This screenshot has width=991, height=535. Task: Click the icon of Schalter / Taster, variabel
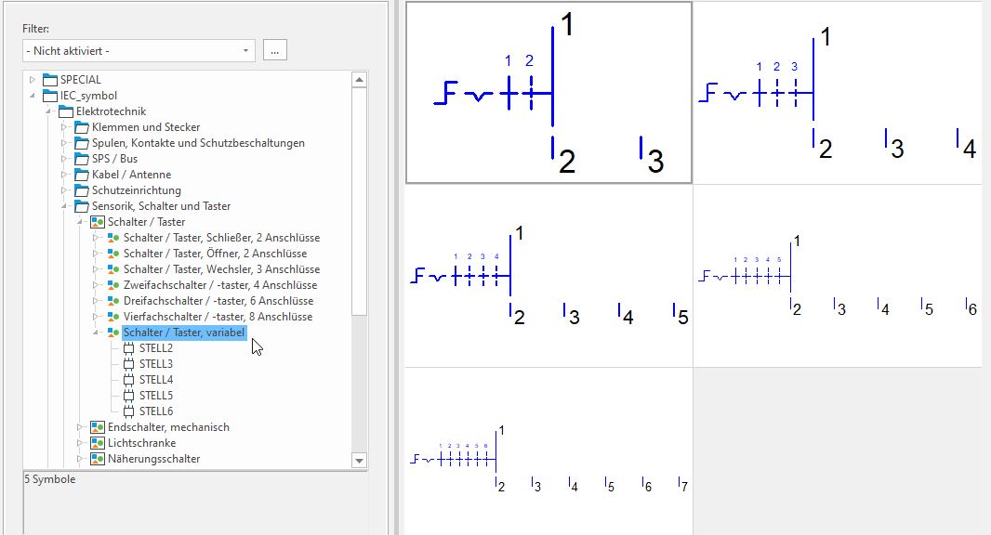113,333
